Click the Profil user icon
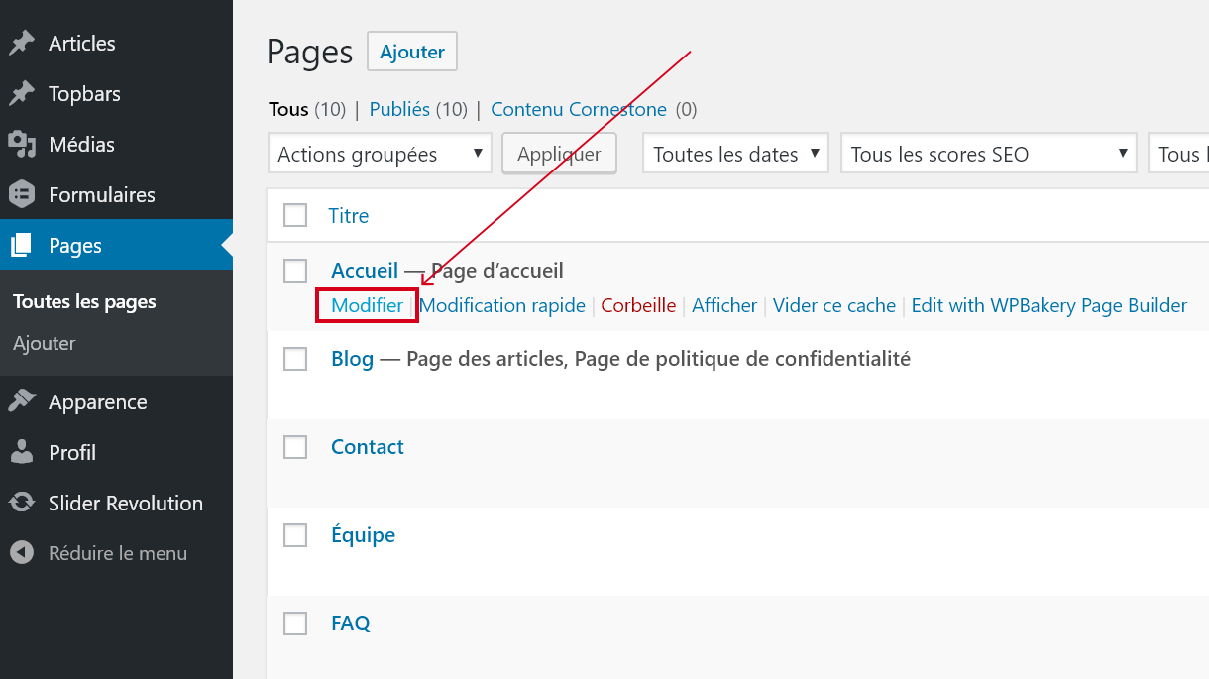The height and width of the screenshot is (679, 1209). [x=22, y=453]
